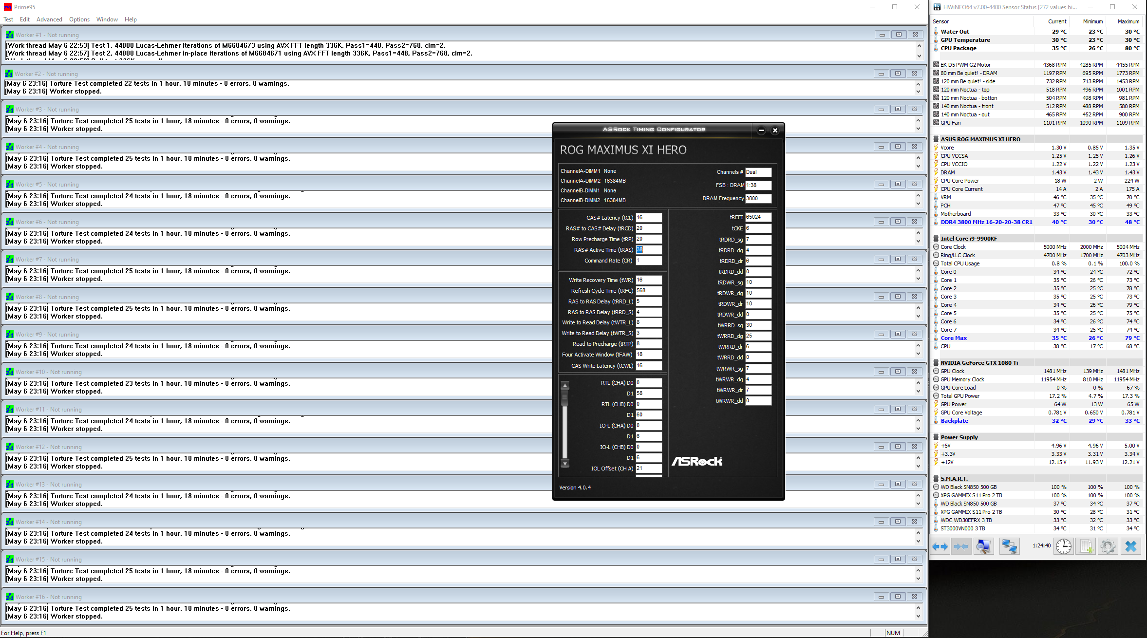1147x638 pixels.
Task: Click the CAS# Latency (tCL) field
Action: tap(648, 218)
